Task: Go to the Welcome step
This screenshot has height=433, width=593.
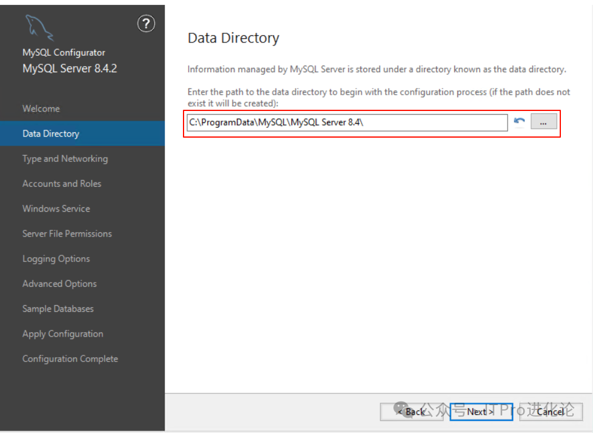Action: [41, 109]
